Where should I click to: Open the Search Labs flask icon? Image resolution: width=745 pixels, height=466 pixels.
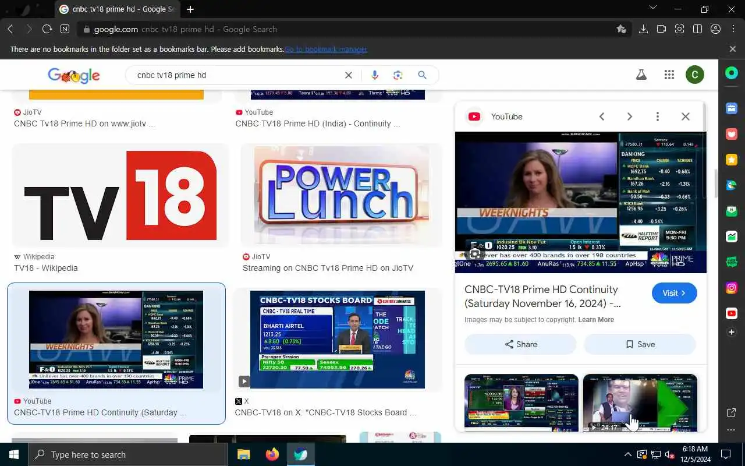[x=641, y=75]
